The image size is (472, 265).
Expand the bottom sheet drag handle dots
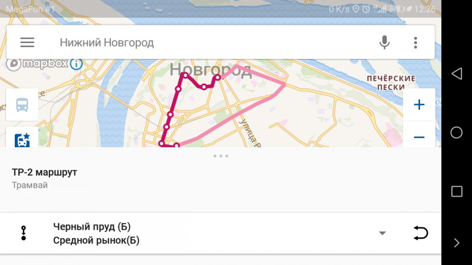point(221,156)
